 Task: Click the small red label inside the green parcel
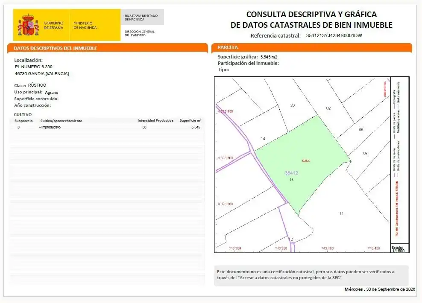pos(306,161)
